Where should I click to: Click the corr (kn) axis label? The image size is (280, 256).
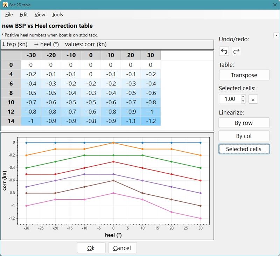(x=5, y=181)
